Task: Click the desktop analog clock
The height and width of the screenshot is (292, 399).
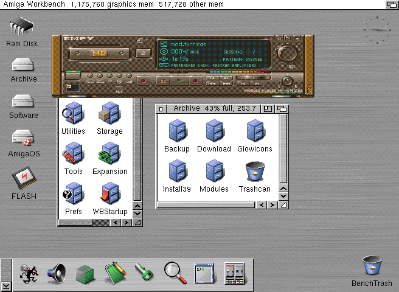Action: 377,30
